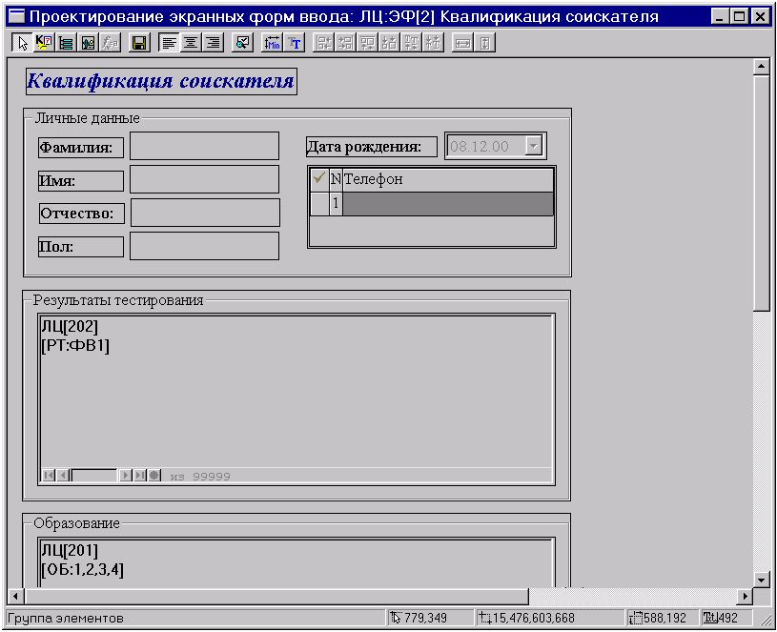The image size is (777, 632).
Task: Select the Личные данные group caption
Action: click(87, 118)
